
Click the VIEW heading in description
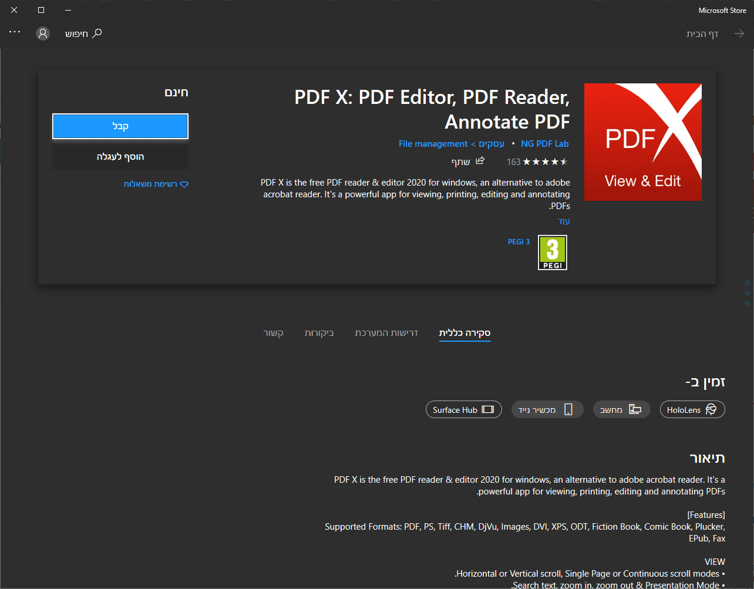tap(715, 562)
